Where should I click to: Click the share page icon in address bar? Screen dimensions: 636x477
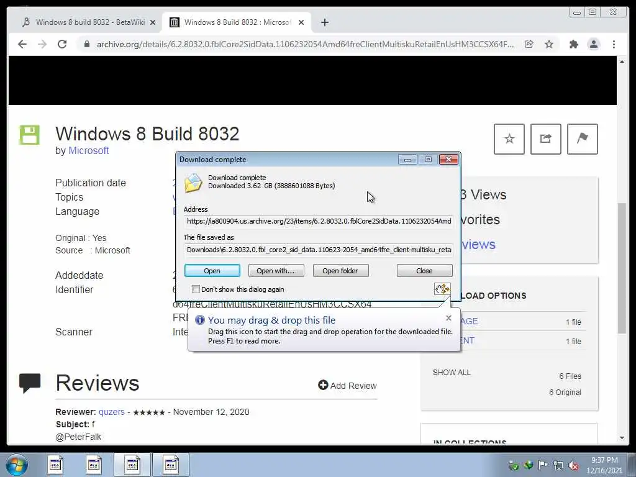(529, 44)
